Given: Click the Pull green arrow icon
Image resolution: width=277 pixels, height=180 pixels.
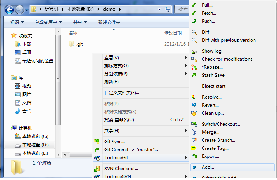Looking at the screenshot, I should [194, 5].
